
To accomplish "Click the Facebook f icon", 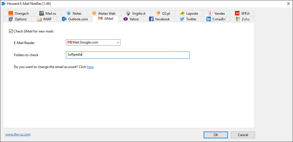I will click(x=151, y=19).
